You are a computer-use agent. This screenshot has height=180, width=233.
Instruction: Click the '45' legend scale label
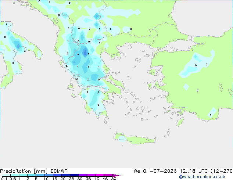pyautogui.click(x=105, y=179)
